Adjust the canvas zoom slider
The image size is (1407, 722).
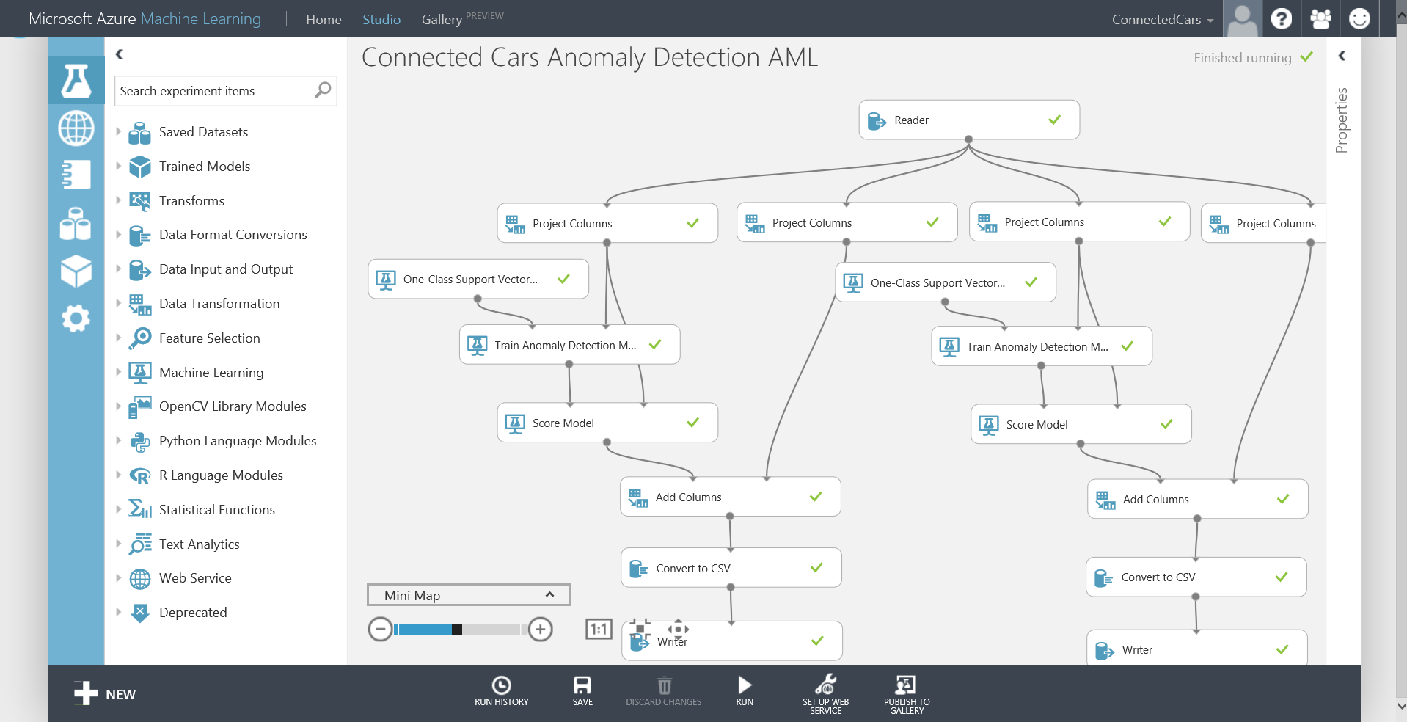tap(457, 629)
